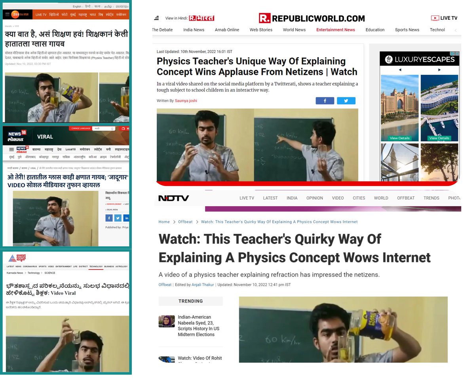The image size is (475, 380).
Task: Select Entertainment News on Republic World
Action: 335,30
